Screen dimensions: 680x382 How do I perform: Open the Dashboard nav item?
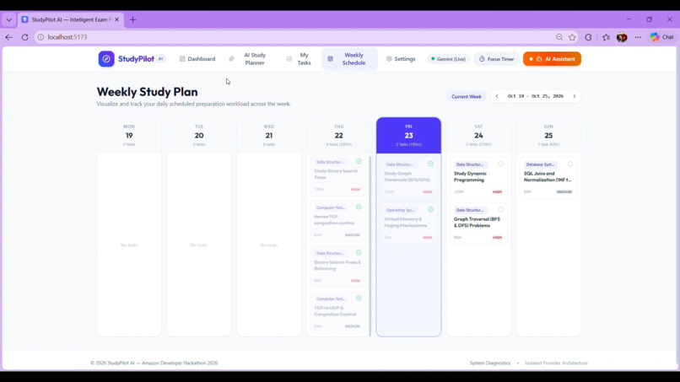[197, 59]
